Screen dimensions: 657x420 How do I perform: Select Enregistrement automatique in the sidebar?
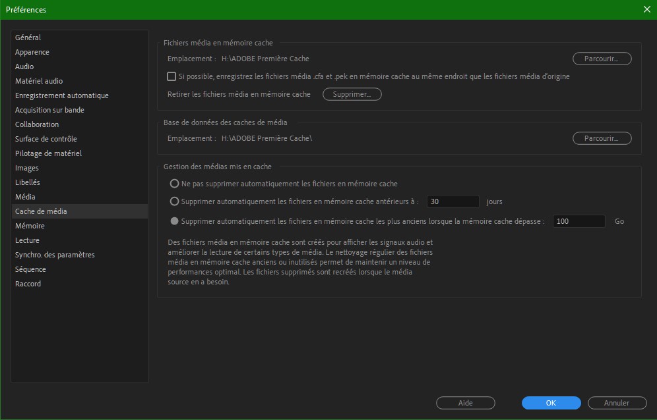coord(62,95)
